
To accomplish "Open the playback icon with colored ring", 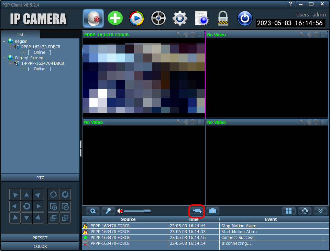I will (x=136, y=18).
